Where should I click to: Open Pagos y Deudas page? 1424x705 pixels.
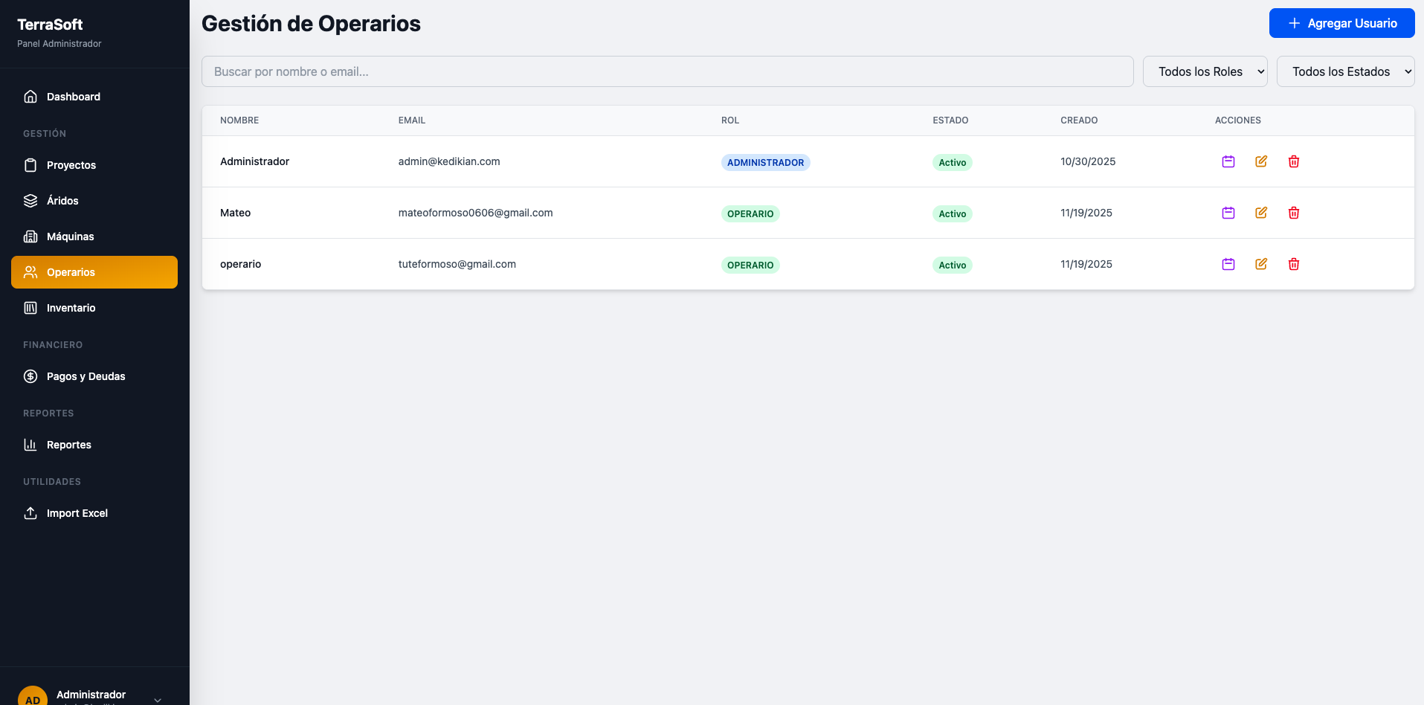86,376
